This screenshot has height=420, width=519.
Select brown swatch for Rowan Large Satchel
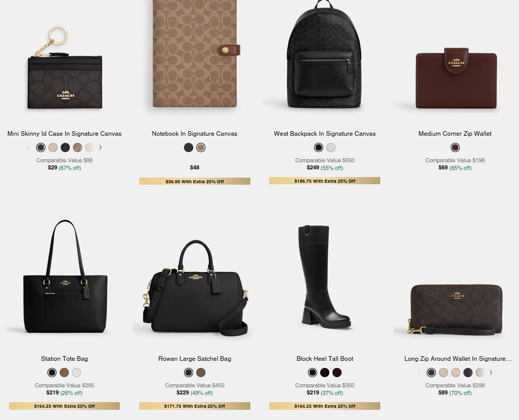[201, 373]
